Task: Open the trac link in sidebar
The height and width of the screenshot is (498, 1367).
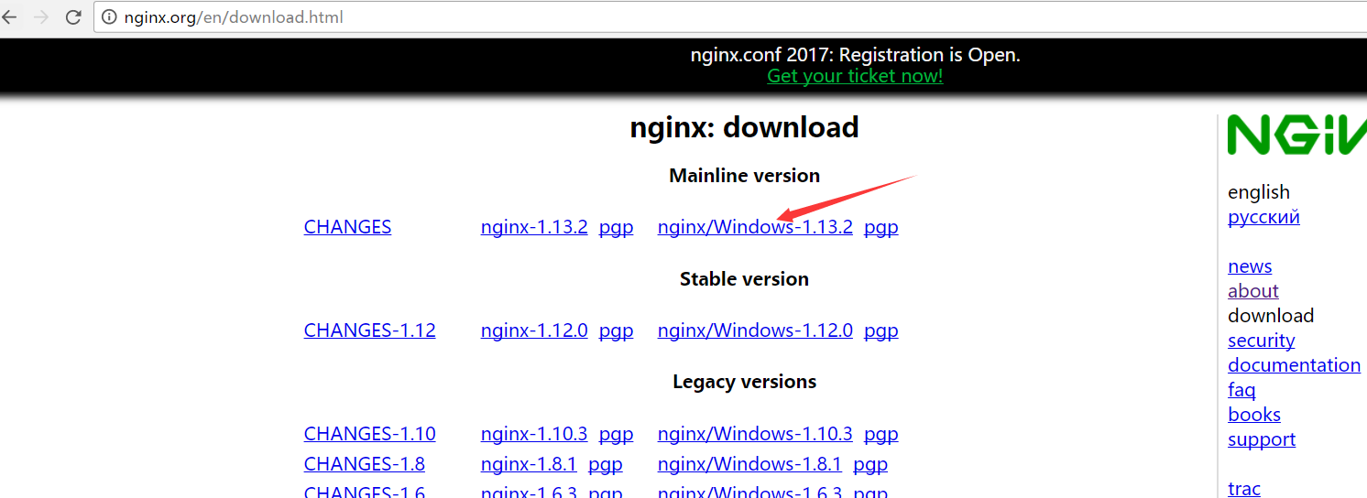Action: [x=1244, y=489]
